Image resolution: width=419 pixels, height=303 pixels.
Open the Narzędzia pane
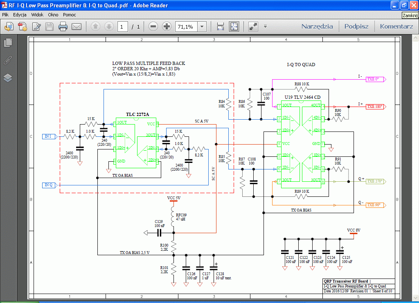point(317,27)
